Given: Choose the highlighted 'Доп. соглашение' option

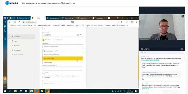Looking at the screenshot, I should (x=63, y=58).
